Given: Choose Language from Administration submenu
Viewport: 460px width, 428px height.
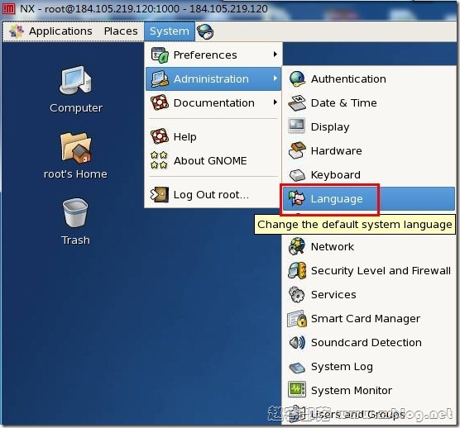Looking at the screenshot, I should coord(368,198).
